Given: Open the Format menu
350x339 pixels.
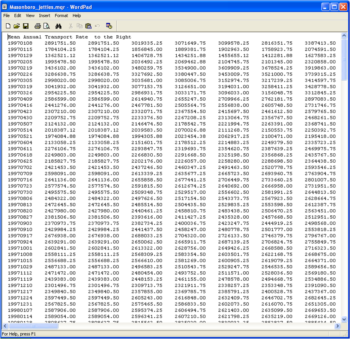Looking at the screenshot, I should (62, 16).
